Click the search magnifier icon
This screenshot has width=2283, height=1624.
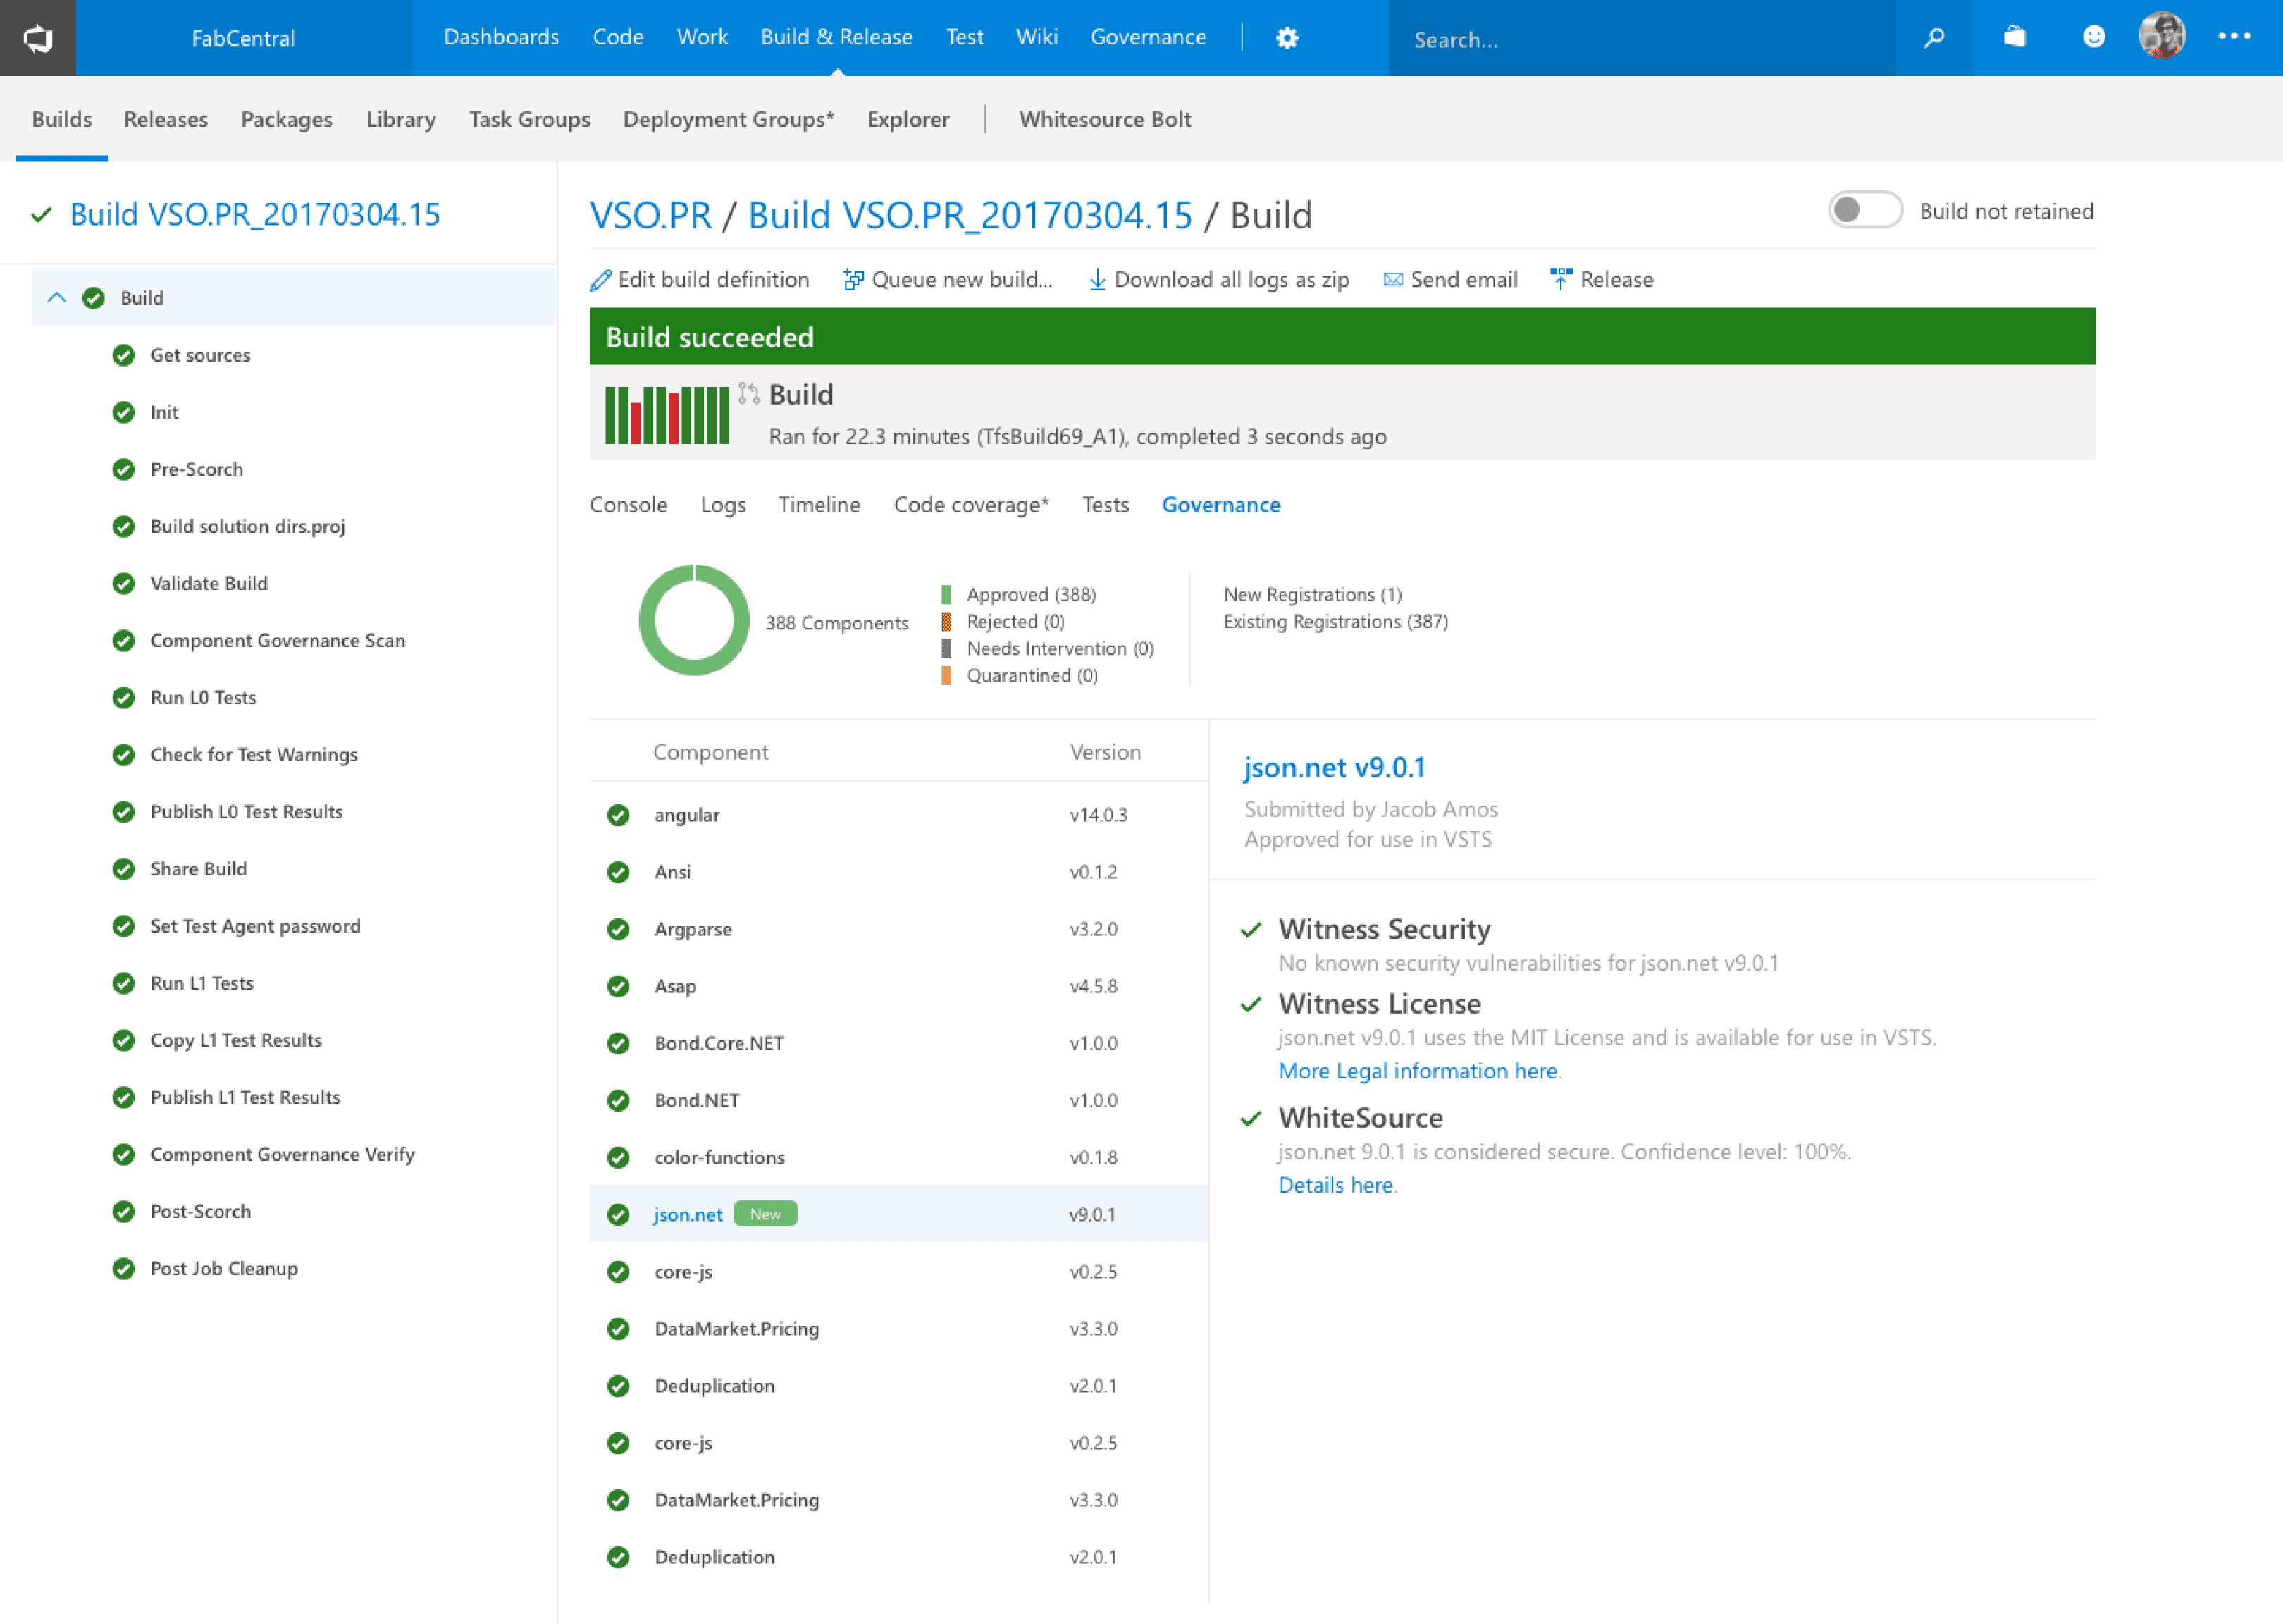(1934, 38)
